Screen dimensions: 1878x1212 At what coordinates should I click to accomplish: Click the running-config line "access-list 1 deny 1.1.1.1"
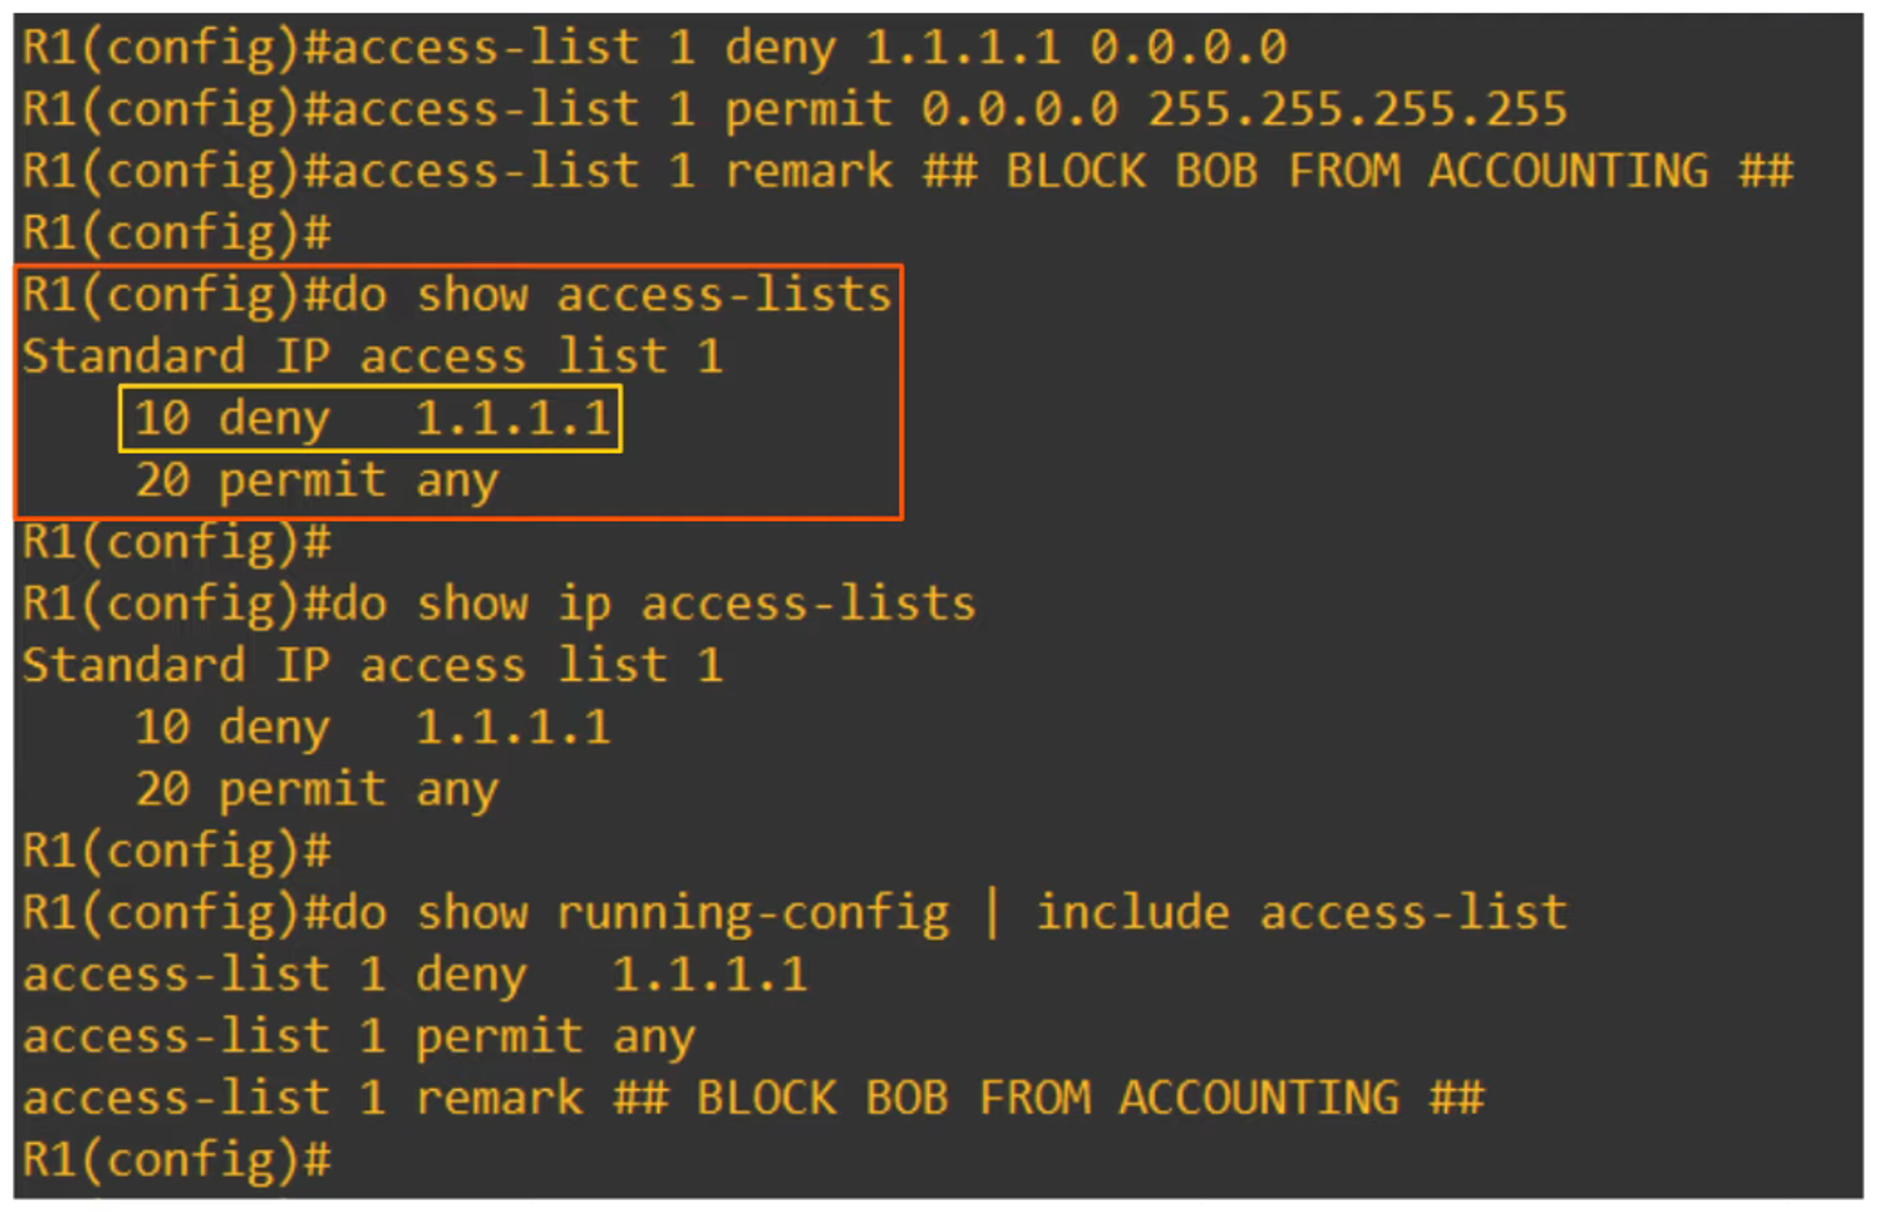pyautogui.click(x=414, y=974)
